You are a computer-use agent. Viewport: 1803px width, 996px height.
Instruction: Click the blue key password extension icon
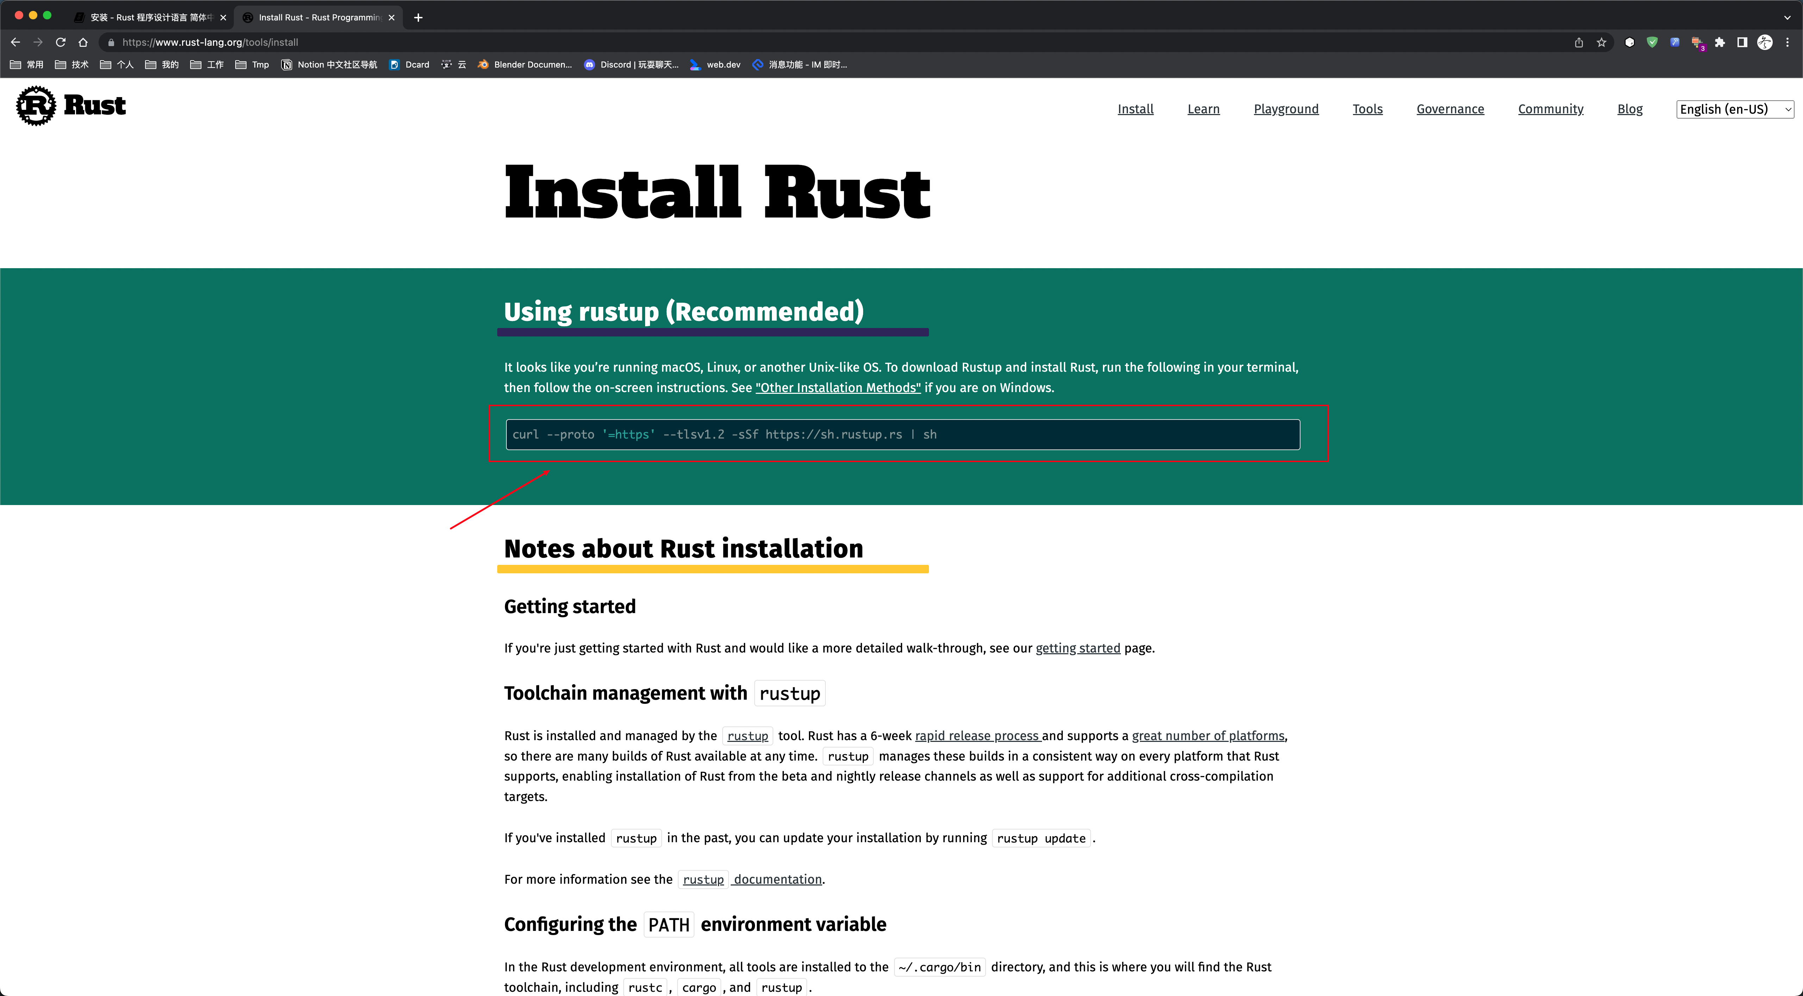pyautogui.click(x=1674, y=42)
